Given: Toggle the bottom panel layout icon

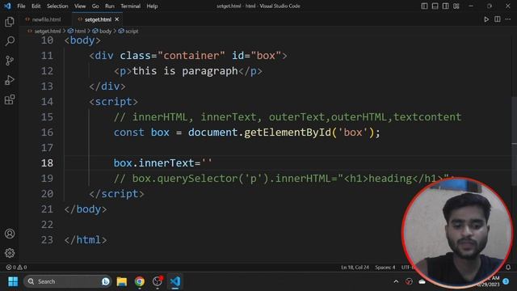Looking at the screenshot, I should pyautogui.click(x=435, y=6).
